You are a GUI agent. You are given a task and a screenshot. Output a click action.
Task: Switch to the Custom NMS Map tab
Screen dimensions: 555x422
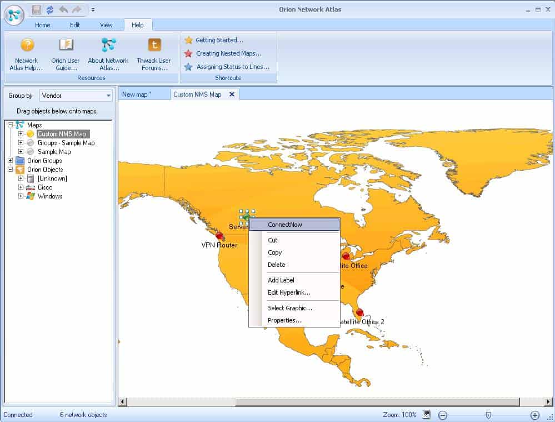tap(197, 95)
